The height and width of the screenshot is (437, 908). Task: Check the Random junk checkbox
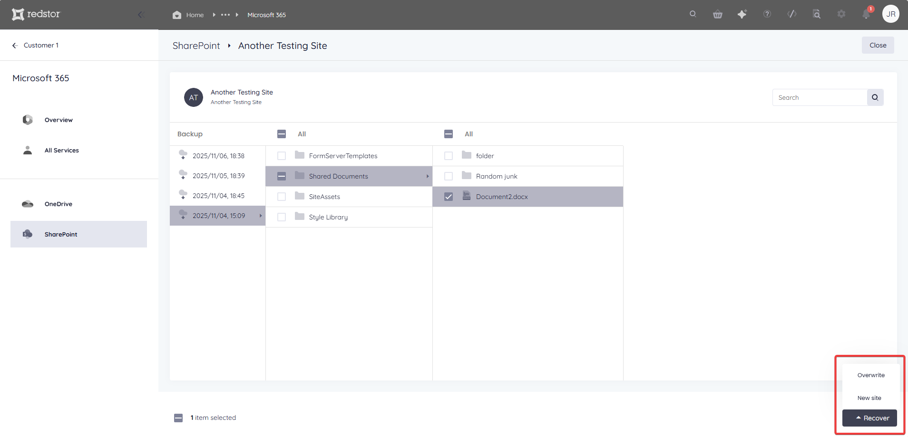tap(449, 176)
